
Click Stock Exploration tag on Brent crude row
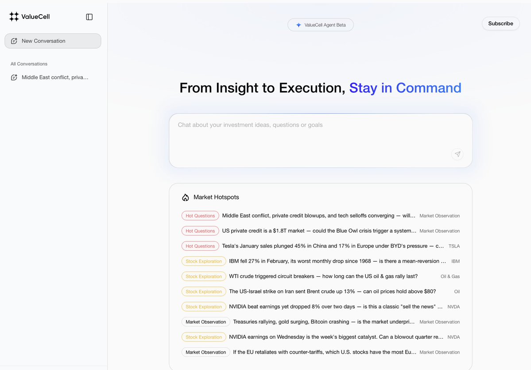204,292
